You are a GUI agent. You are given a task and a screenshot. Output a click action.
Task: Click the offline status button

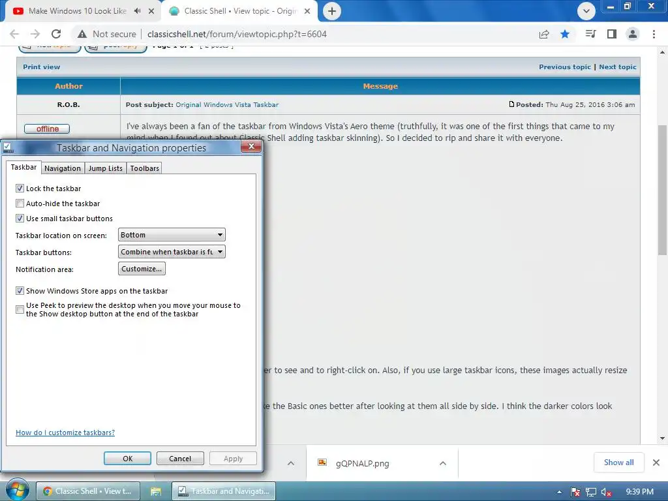tap(47, 129)
